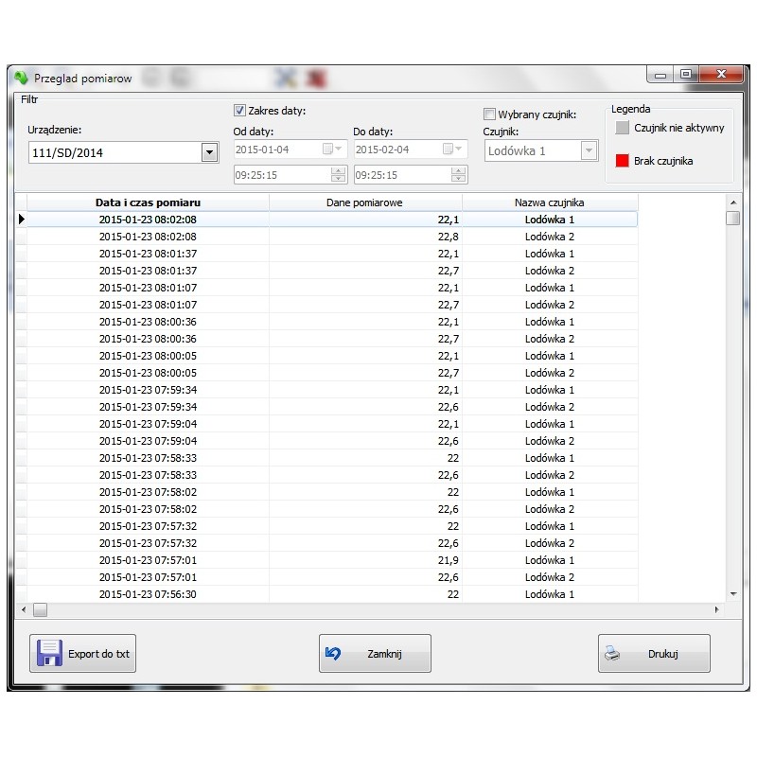Click timestamp 2015-01-23 07:58:33 in Lodówka 1 row

pos(148,458)
